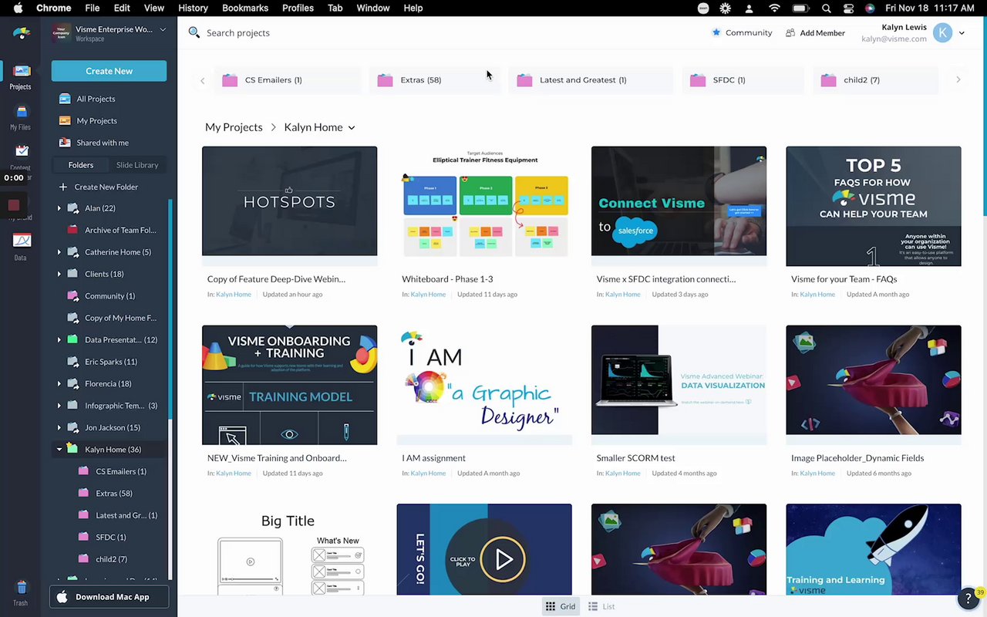987x617 pixels.
Task: Switch to List view
Action: (x=601, y=606)
